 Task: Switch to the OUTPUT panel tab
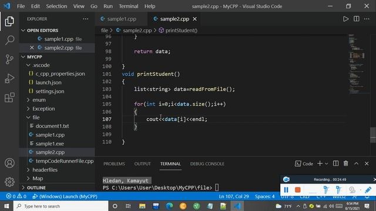[142, 164]
